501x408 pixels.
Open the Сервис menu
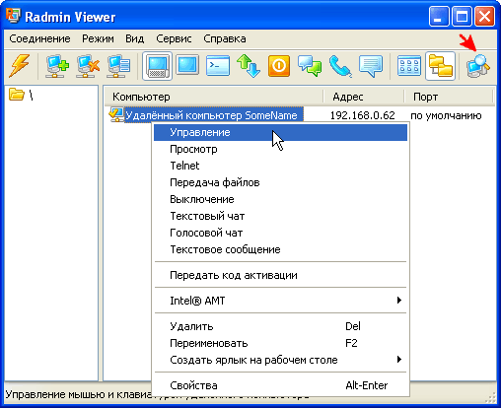coord(174,38)
